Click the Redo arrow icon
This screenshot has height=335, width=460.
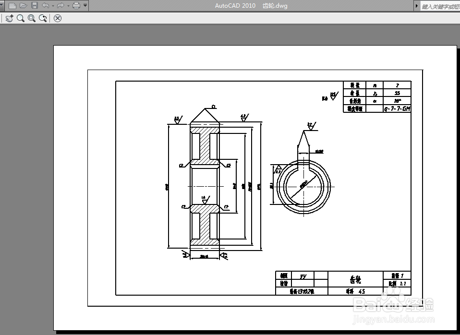pos(61,5)
